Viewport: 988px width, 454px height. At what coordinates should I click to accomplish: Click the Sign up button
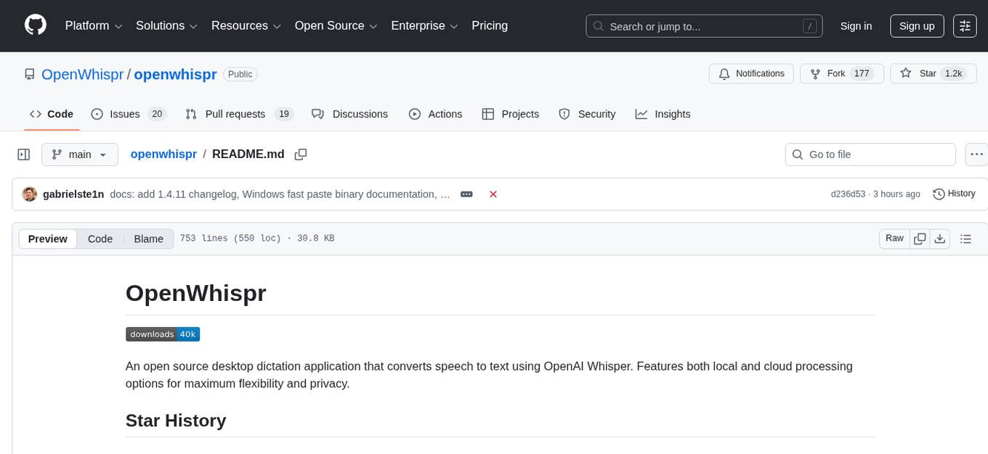tap(916, 25)
